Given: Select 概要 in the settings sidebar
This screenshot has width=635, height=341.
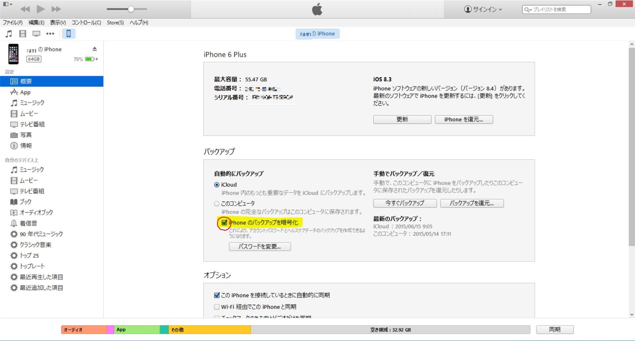Looking at the screenshot, I should [52, 81].
